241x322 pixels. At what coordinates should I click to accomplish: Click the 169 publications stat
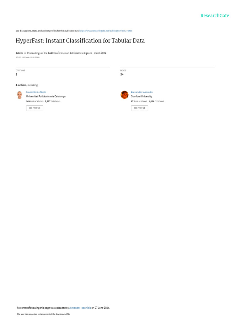click(35, 102)
